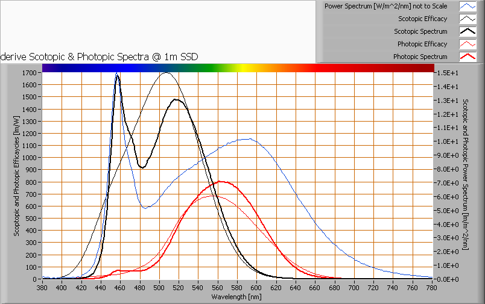
Task: Select the thick red Photopic Spectrum legend icon
Action: click(468, 57)
